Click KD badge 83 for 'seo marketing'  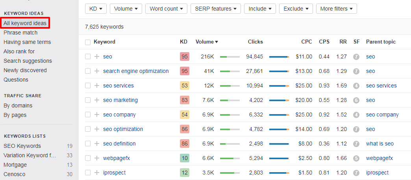pyautogui.click(x=185, y=100)
